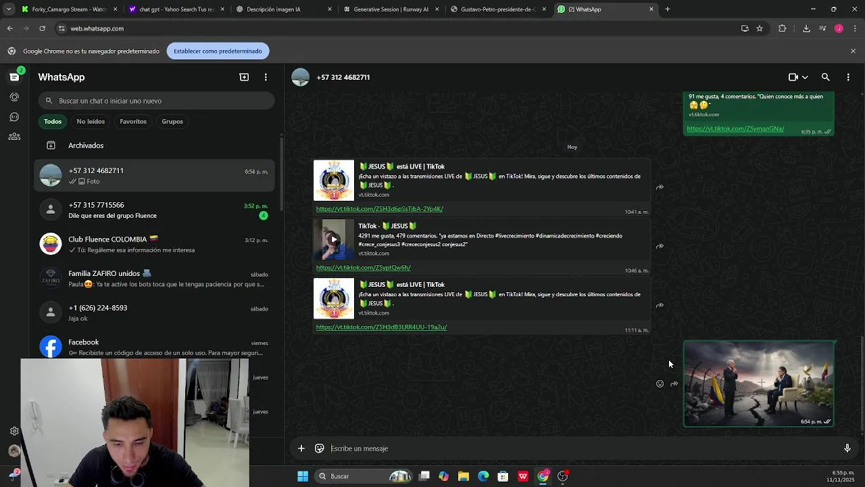Screen dimensions: 865x487
Task: Click the first JESUS LIVE preview thumbnail
Action: tap(333, 181)
